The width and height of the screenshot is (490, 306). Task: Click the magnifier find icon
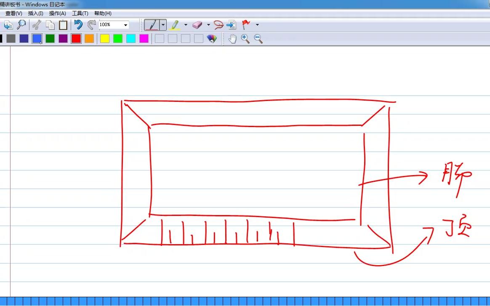point(21,25)
